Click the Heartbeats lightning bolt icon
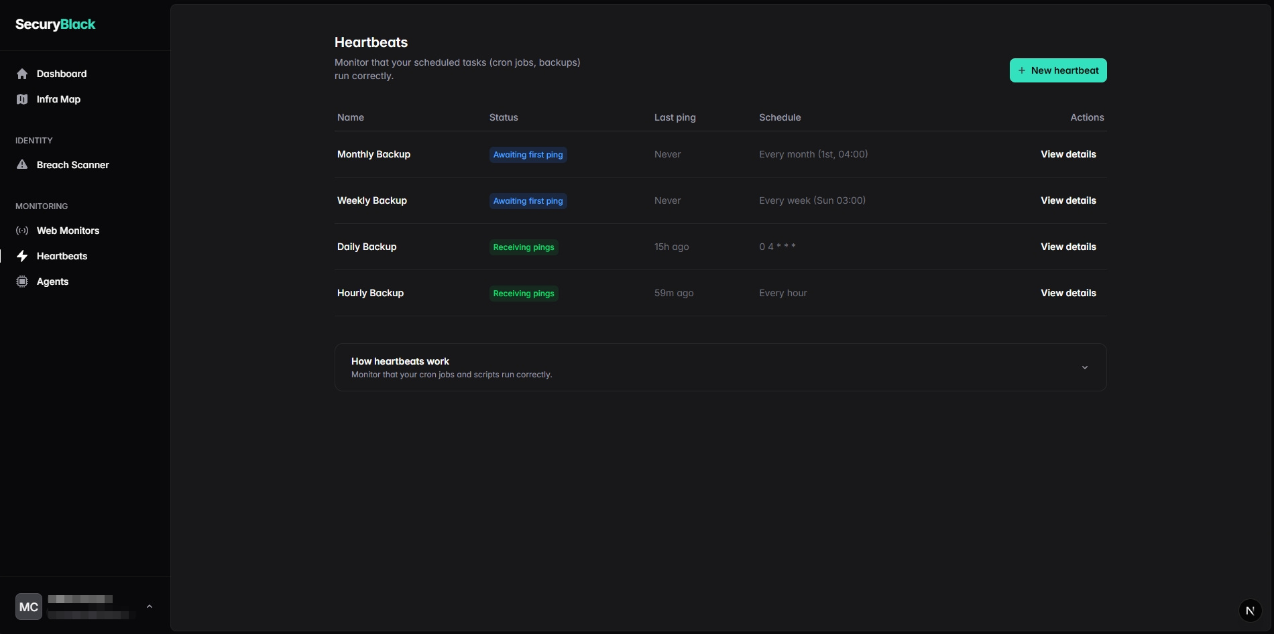1274x634 pixels. click(x=22, y=256)
